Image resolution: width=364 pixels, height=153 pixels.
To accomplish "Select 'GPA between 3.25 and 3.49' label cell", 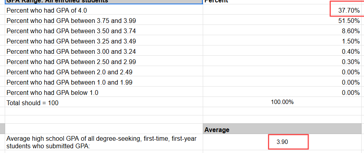I will [x=104, y=41].
